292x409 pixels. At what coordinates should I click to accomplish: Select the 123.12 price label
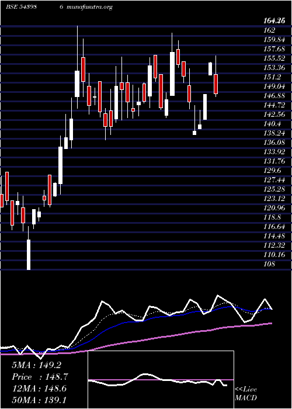pos(274,199)
